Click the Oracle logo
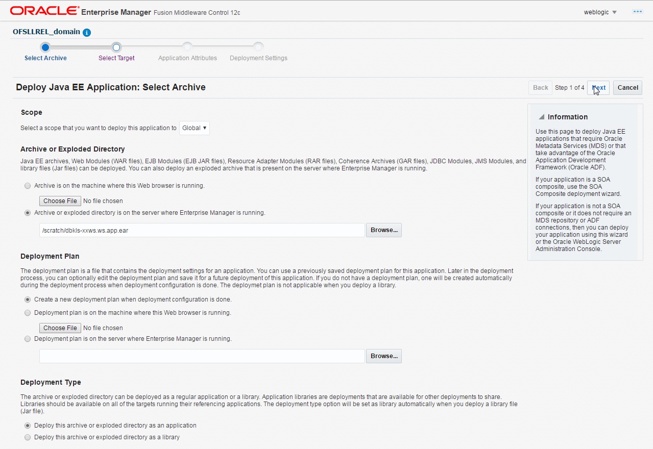 click(x=44, y=11)
